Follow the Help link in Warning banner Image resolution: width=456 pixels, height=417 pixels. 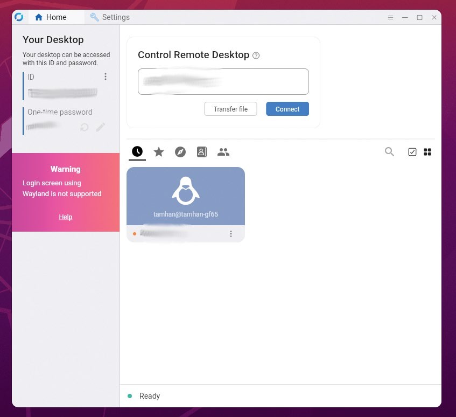click(x=66, y=217)
